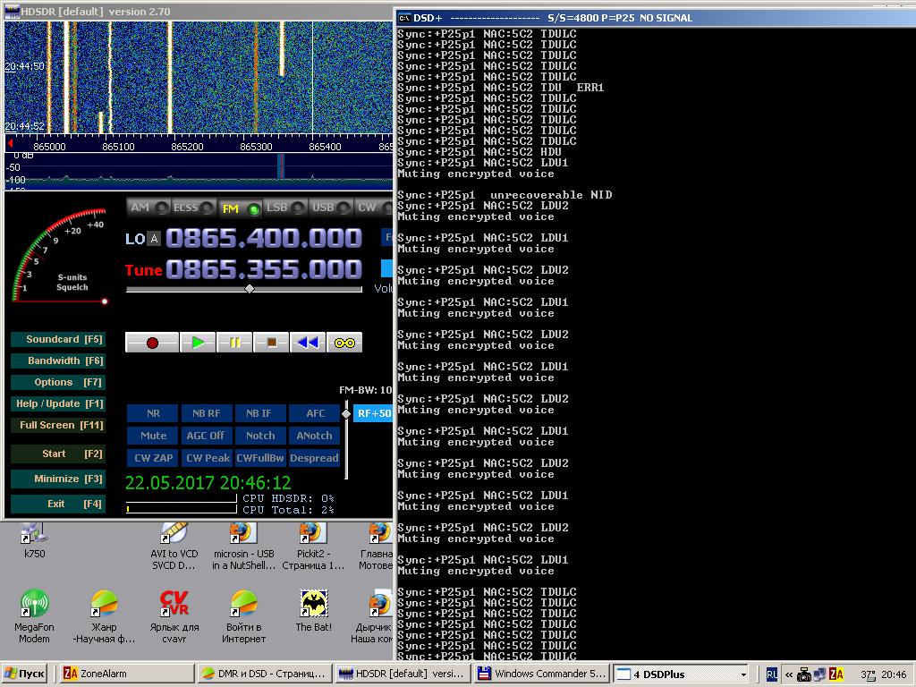
Task: Open the microsin USB in a NutShell shortcut
Action: 243,547
